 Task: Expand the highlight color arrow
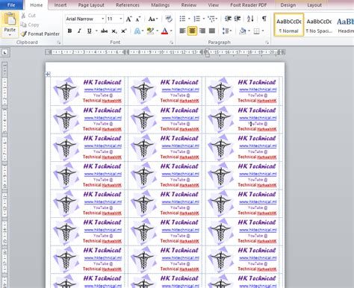(157, 31)
